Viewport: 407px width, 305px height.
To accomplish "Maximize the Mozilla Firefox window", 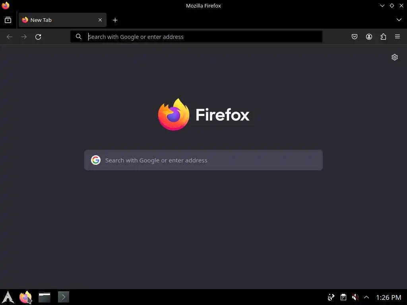I will click(392, 6).
